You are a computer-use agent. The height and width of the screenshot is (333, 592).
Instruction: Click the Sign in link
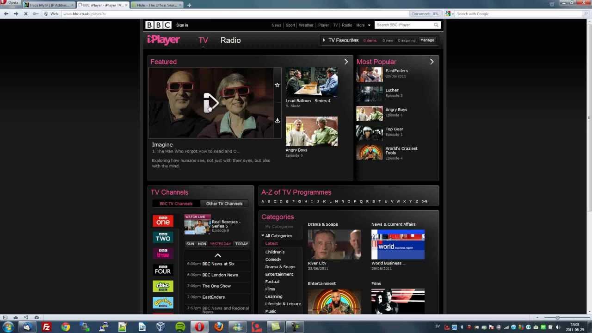tap(182, 25)
